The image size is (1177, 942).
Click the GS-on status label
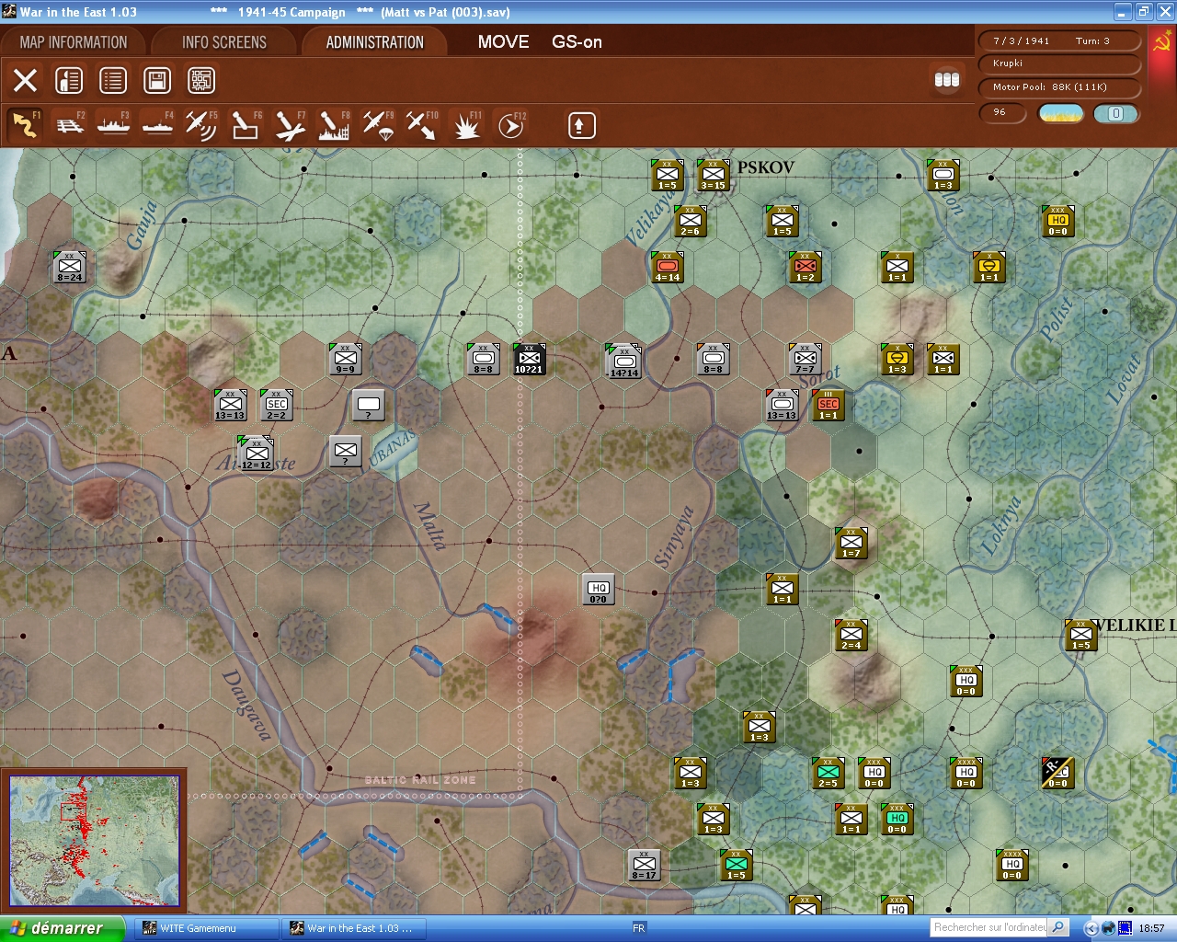tap(577, 42)
